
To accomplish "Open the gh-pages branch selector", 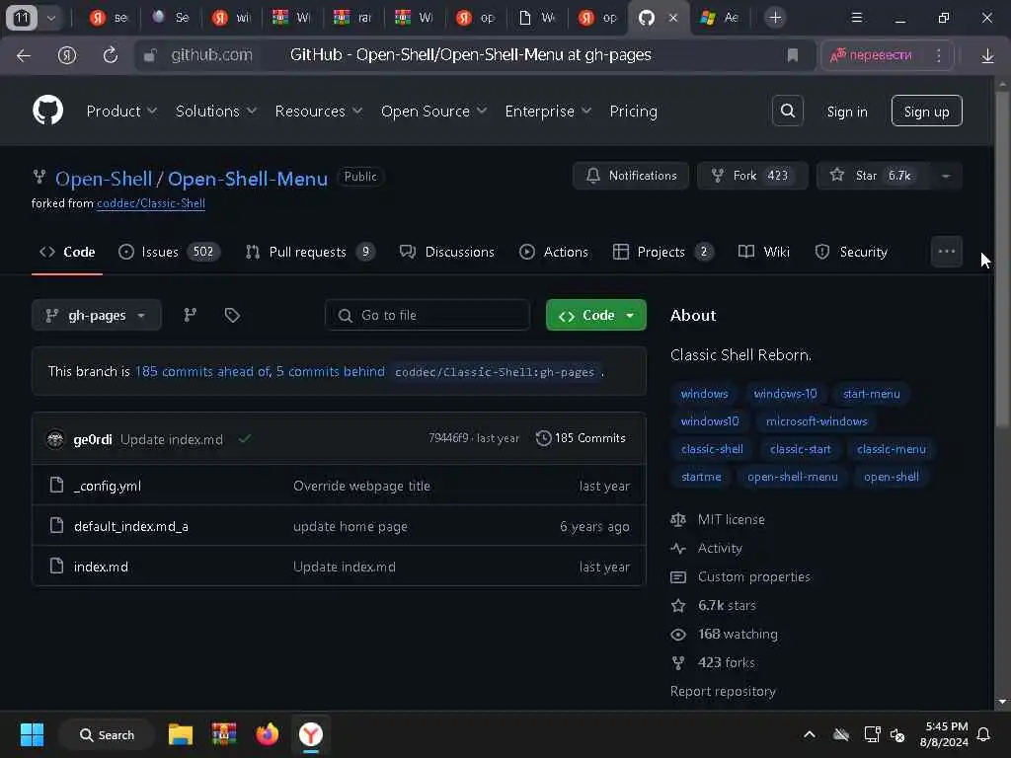I will coord(96,315).
